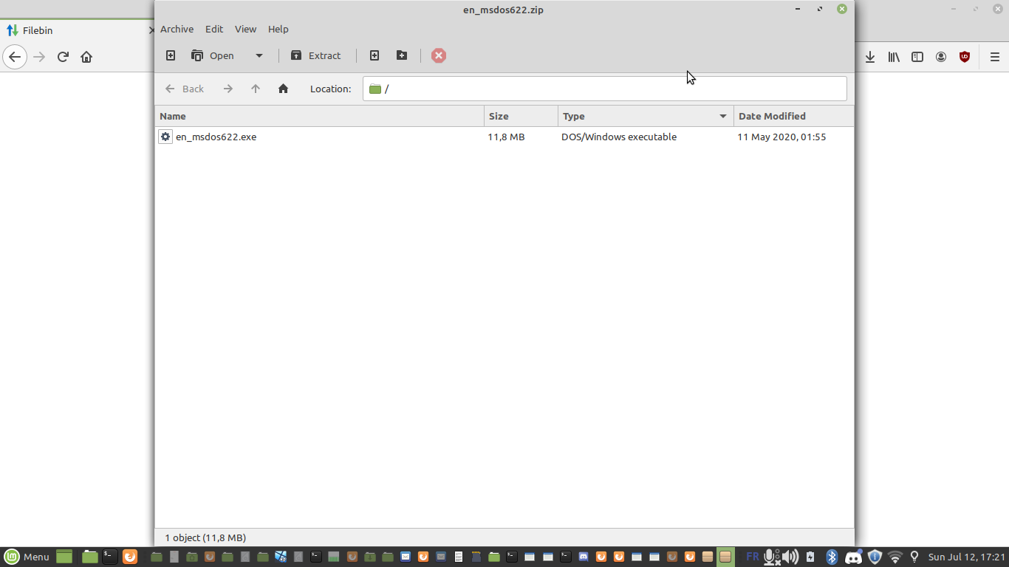Click the 11 May 2020, 01:55 date cell
This screenshot has width=1009, height=567.
(781, 137)
